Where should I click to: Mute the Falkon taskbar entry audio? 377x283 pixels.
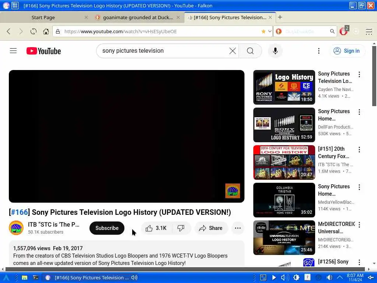[134, 277]
